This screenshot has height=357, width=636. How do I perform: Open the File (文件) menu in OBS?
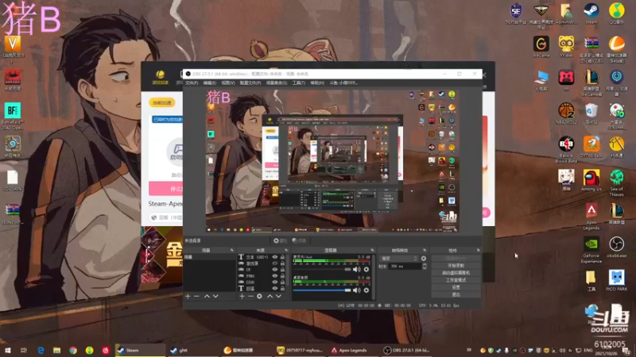click(x=192, y=83)
